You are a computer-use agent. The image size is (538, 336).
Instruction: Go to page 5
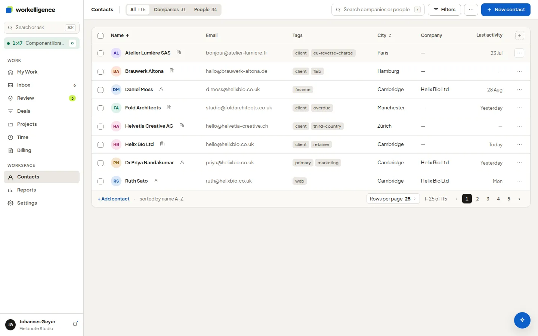pos(509,199)
